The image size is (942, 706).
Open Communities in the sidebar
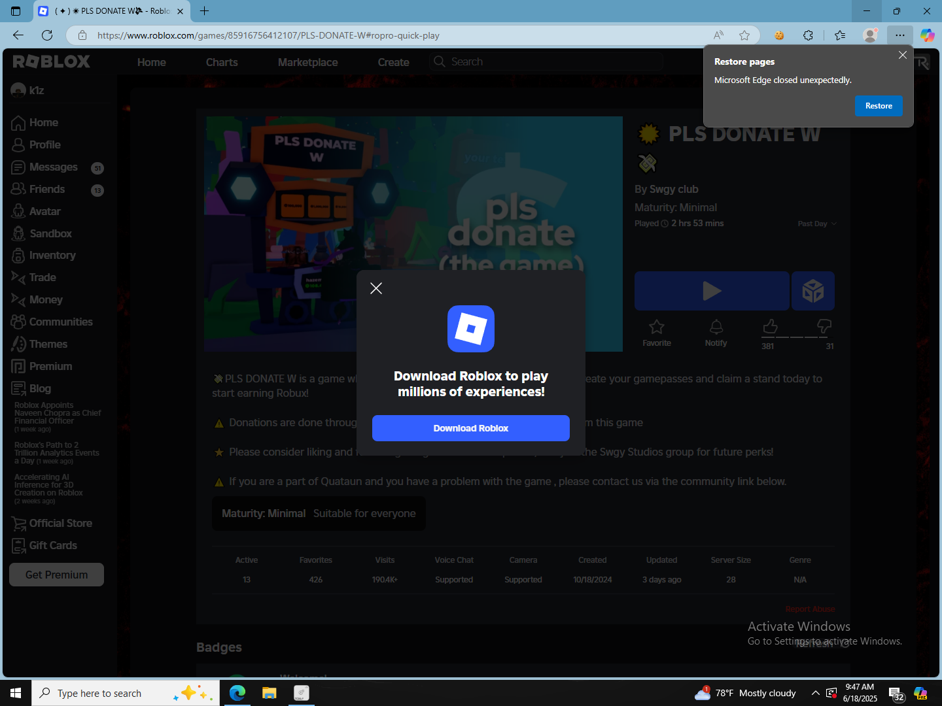pyautogui.click(x=52, y=322)
